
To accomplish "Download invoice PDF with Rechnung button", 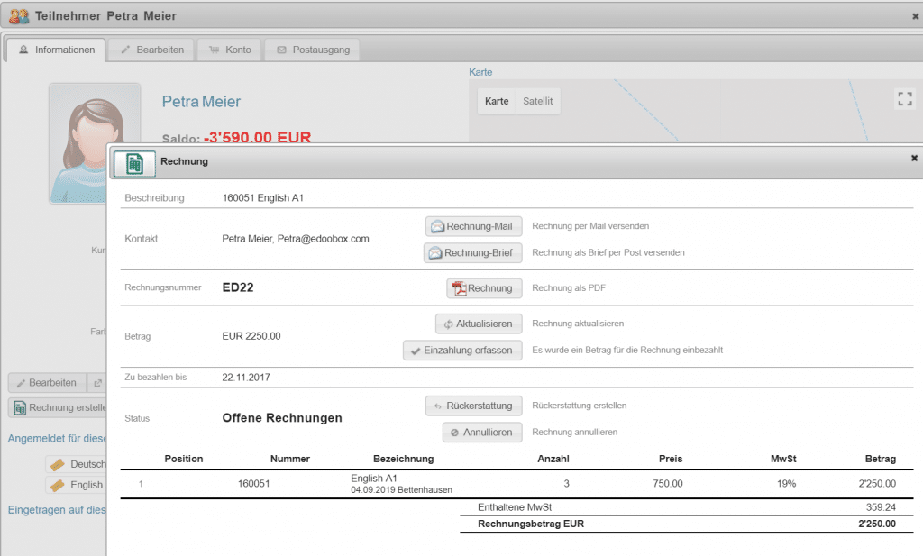I will (484, 288).
